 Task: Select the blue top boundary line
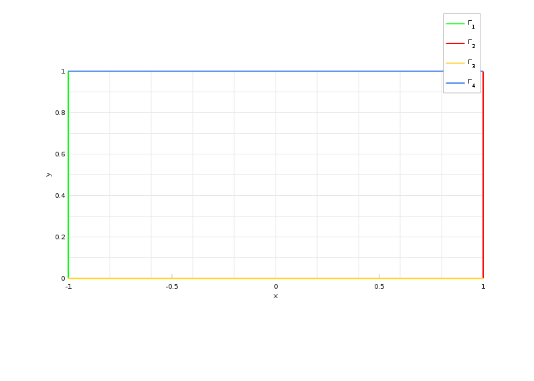[256, 71]
